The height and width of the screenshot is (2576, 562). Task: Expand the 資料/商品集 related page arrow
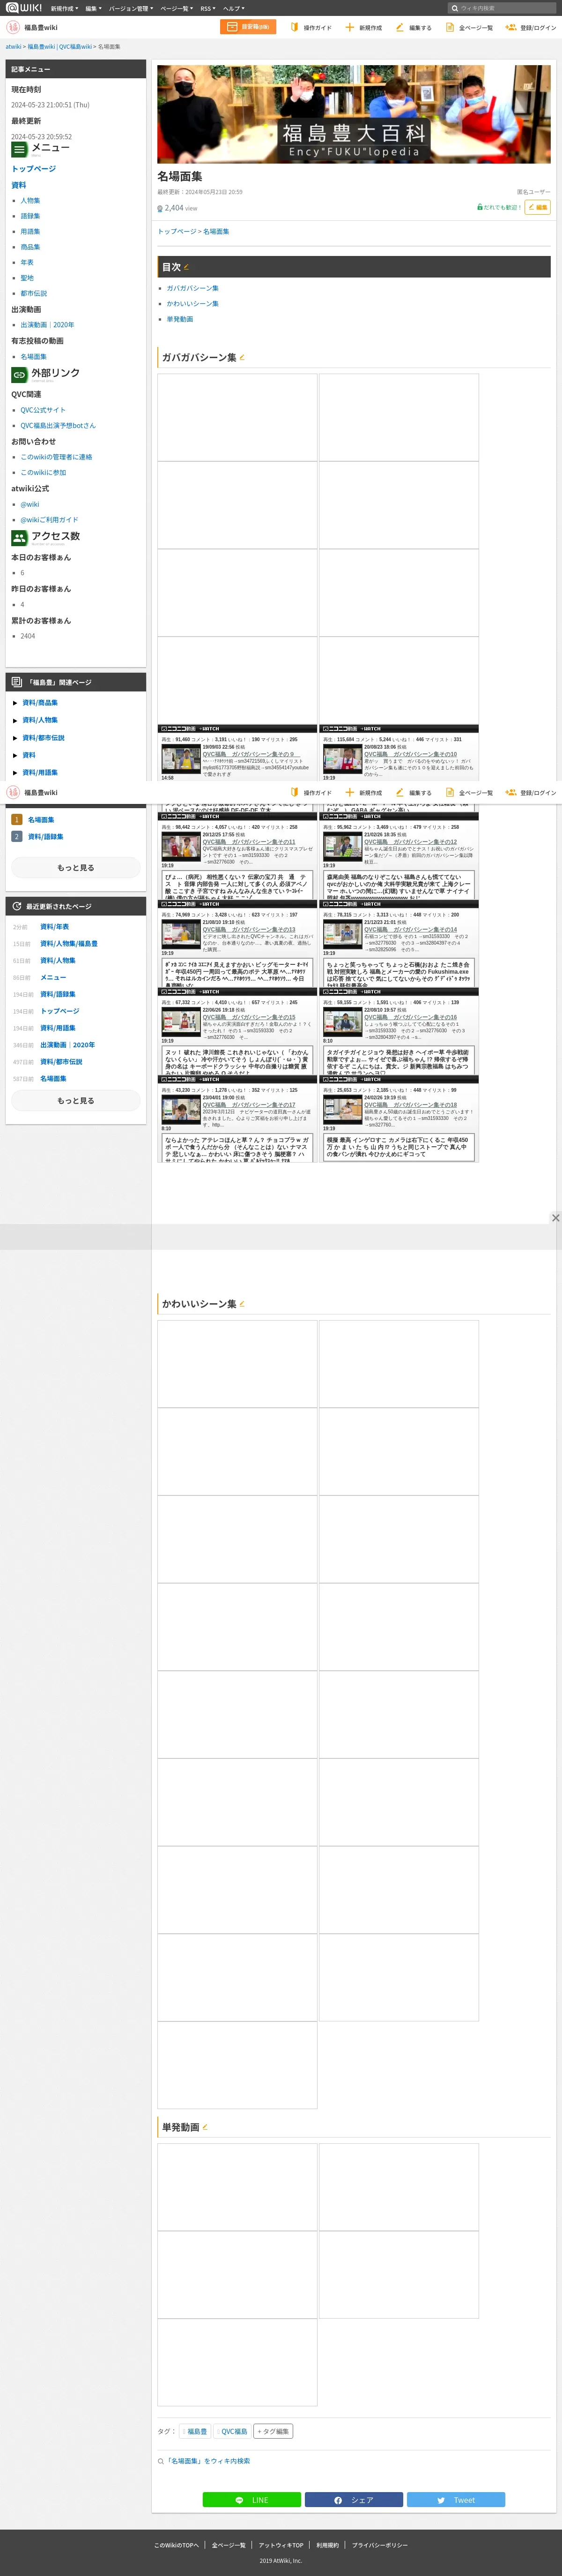[15, 703]
